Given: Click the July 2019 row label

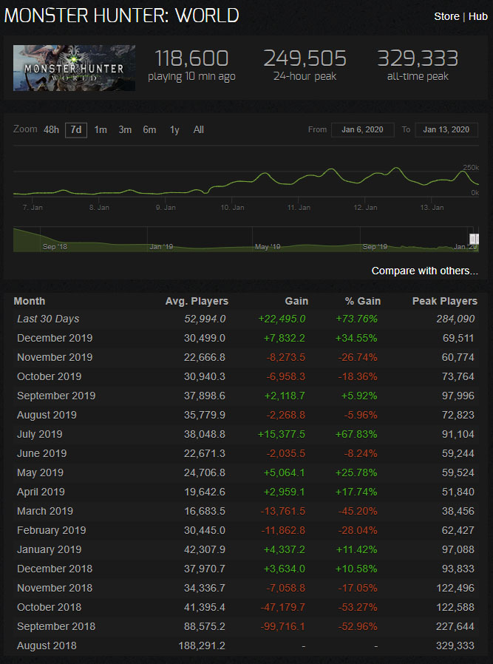Looking at the screenshot, I should (x=40, y=434).
